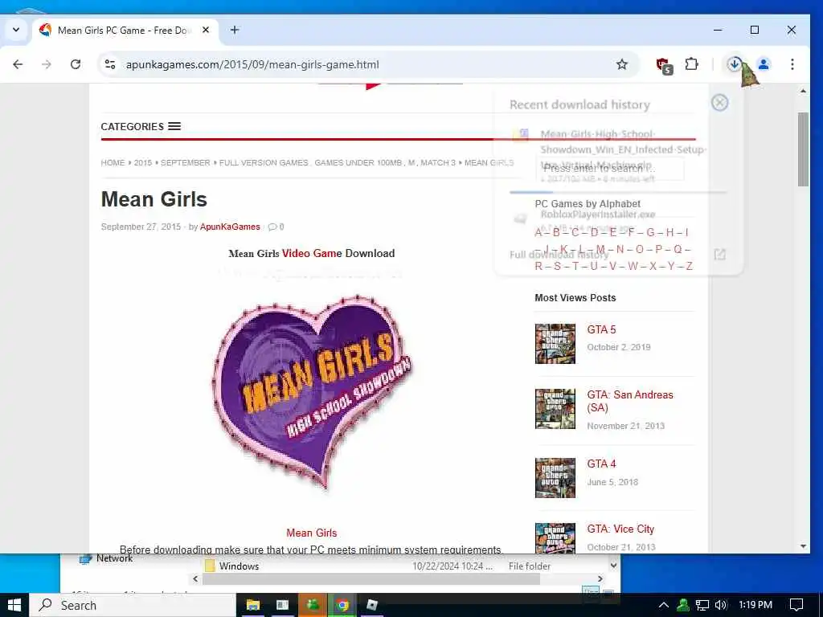Open the MATCH 3 breadcrumb link
This screenshot has width=823, height=617.
pos(438,162)
